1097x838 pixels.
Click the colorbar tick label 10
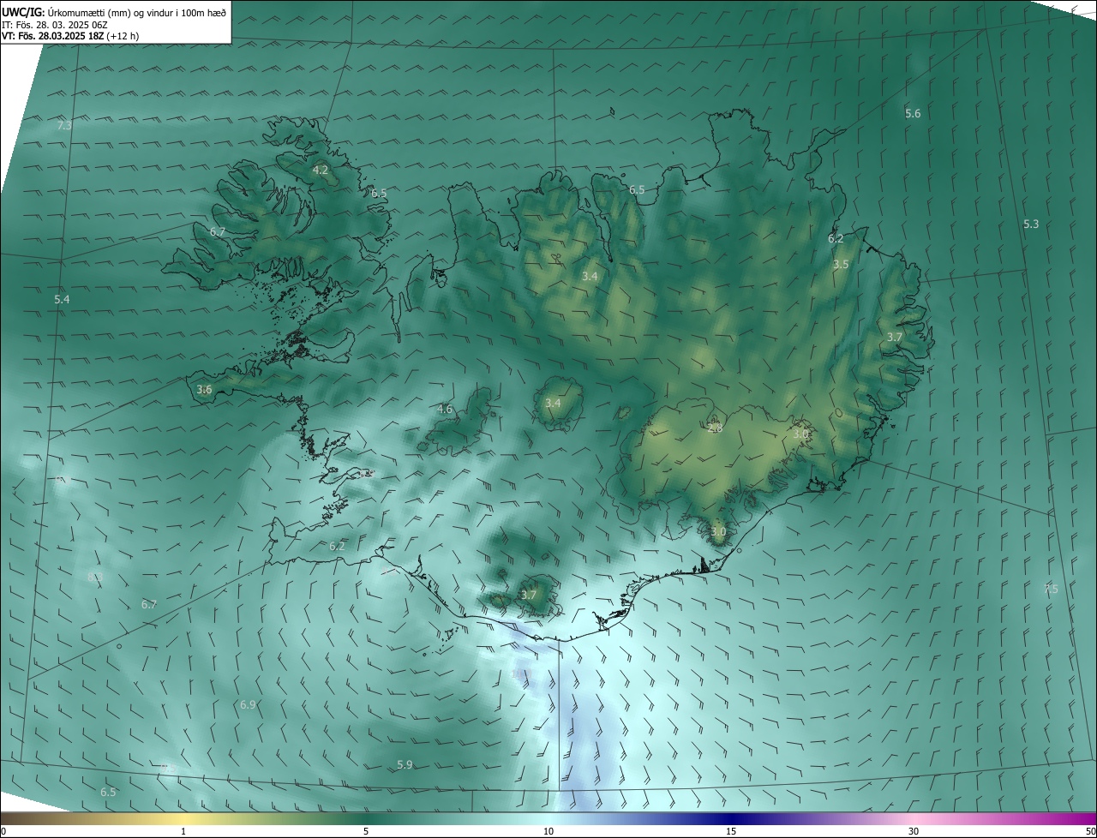pos(548,831)
